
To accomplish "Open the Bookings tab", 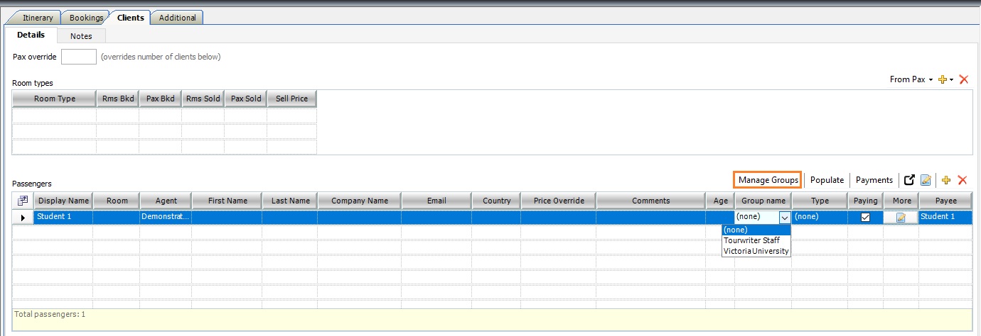I will [x=86, y=18].
